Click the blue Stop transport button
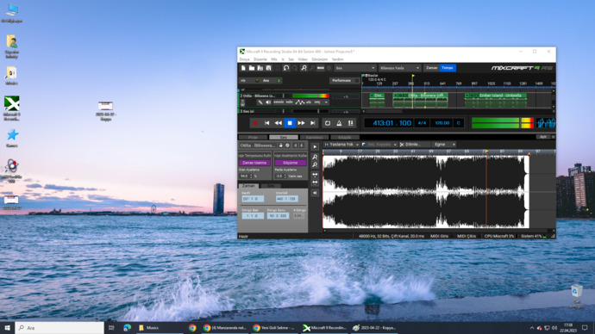 [x=290, y=123]
